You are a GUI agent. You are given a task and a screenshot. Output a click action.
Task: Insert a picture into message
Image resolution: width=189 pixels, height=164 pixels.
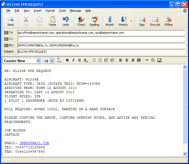159,60
